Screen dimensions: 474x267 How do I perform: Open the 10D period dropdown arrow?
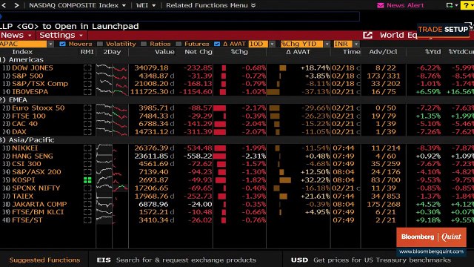(272, 44)
